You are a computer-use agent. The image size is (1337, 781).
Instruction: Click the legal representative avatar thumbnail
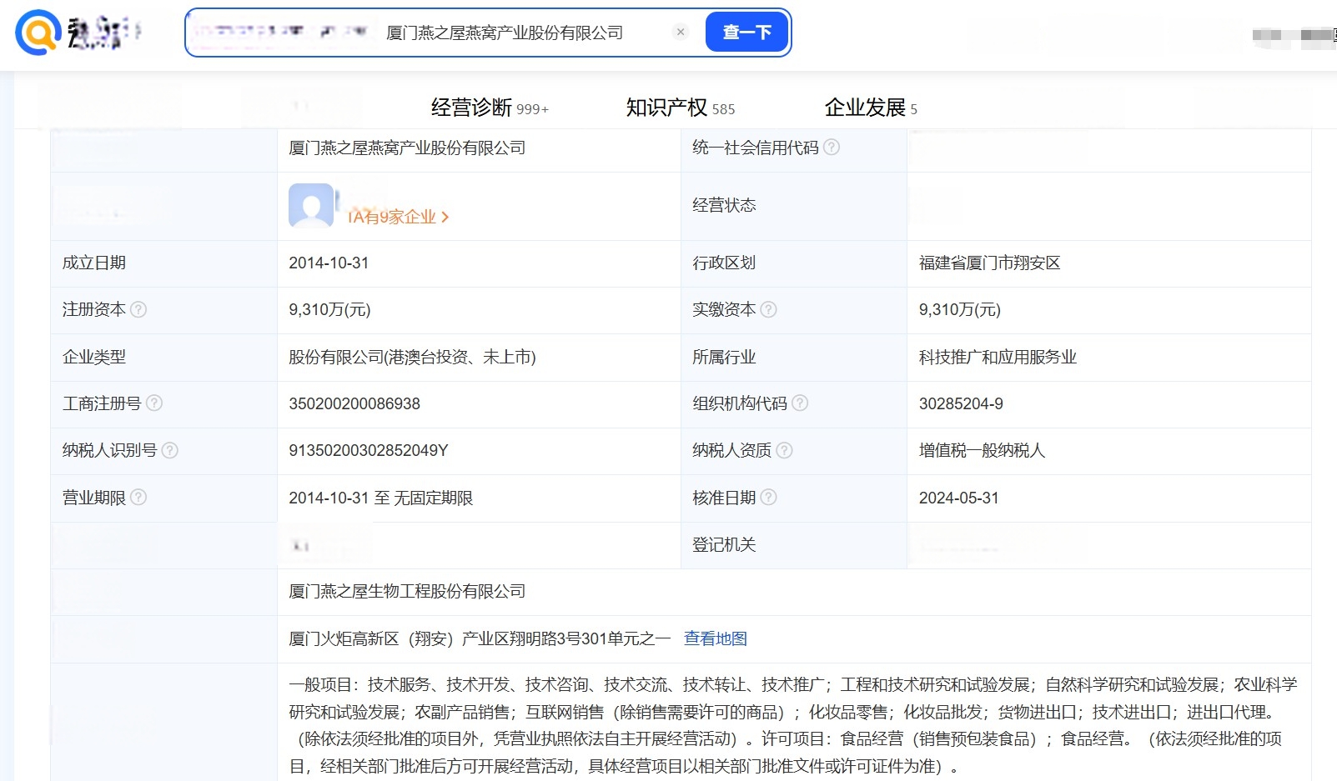[x=311, y=205]
